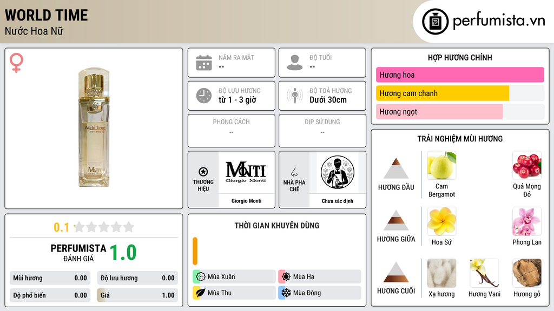Screen dimensions: 554x311
Task: Click the WORLD TIME title heading
Action: pyautogui.click(x=47, y=15)
